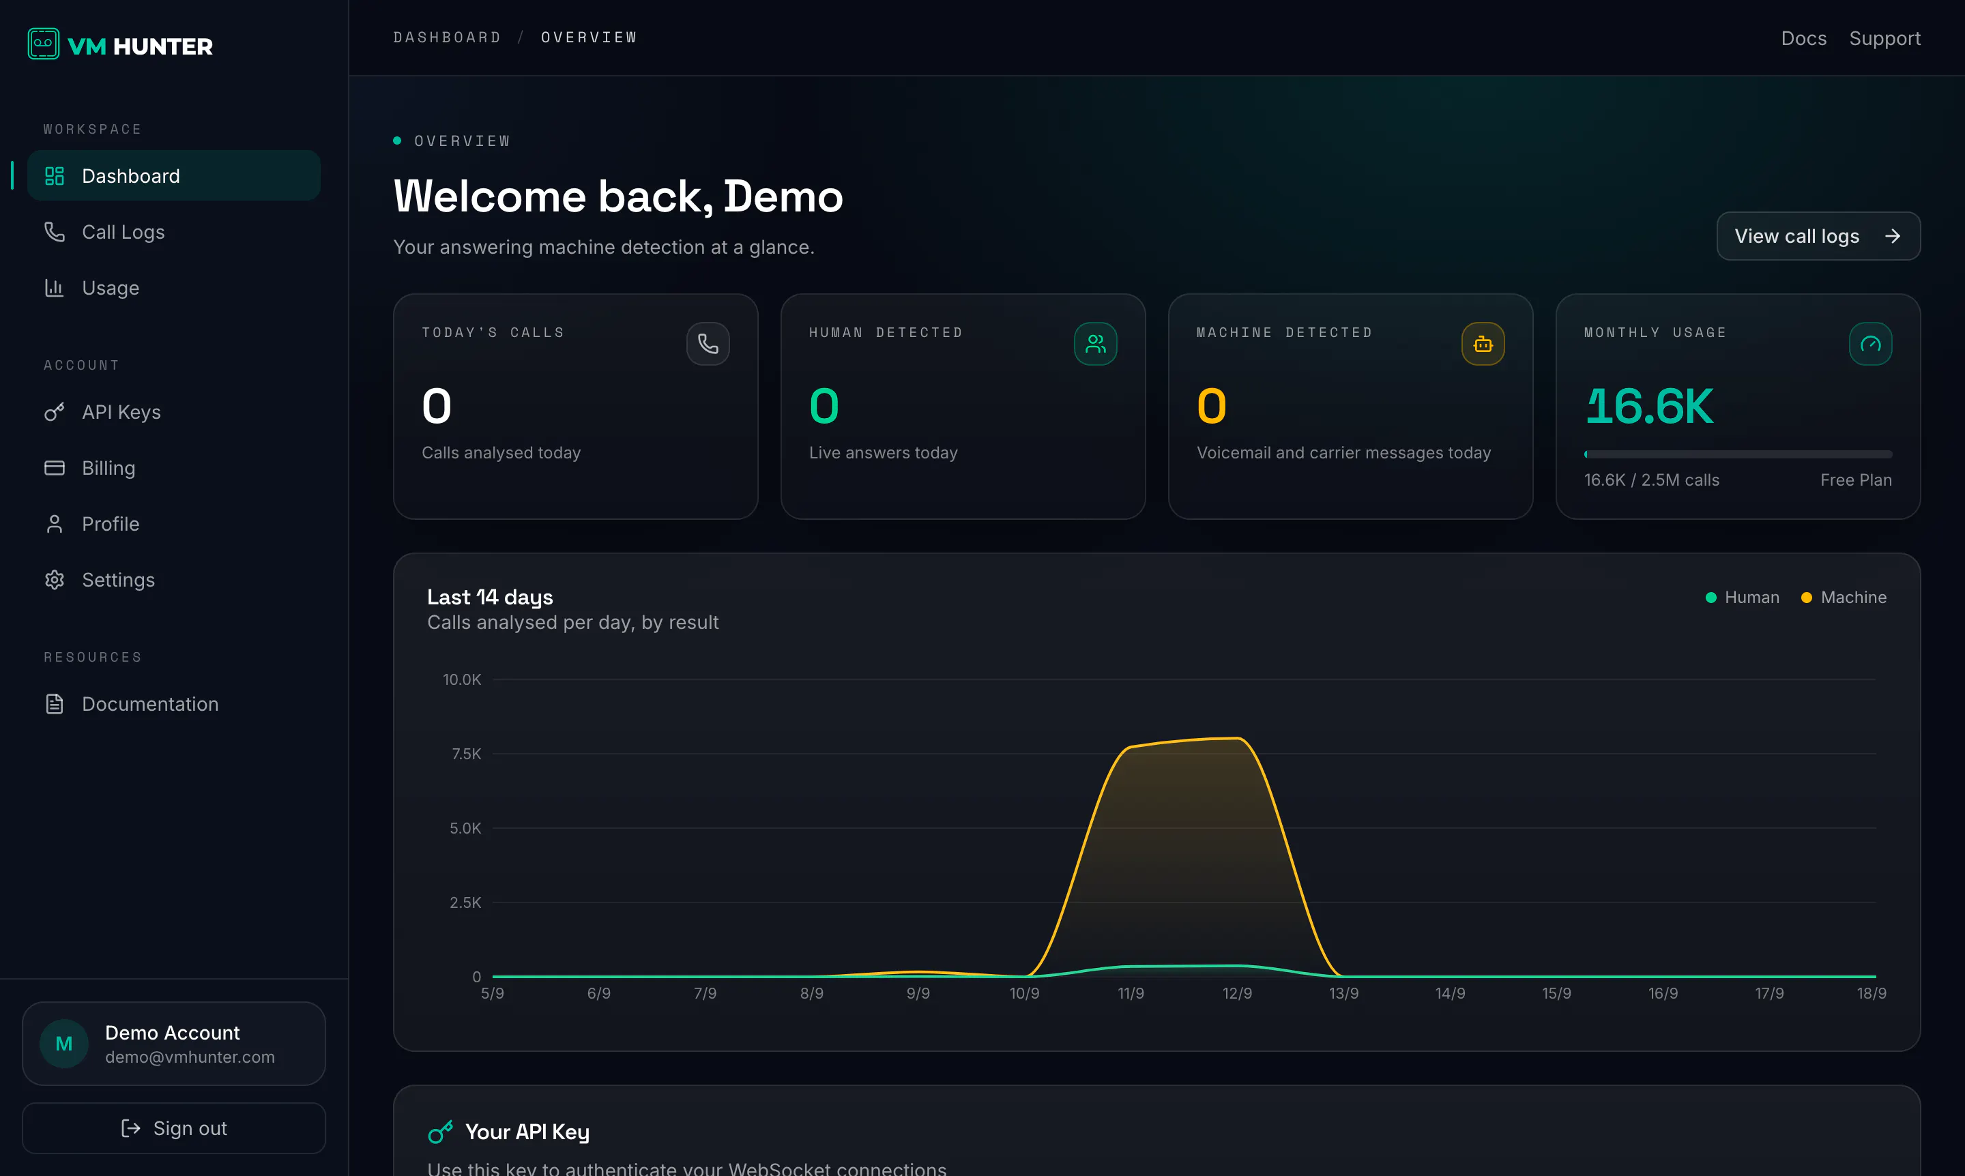Viewport: 1965px width, 1176px height.
Task: Toggle the Human legend in chart
Action: click(x=1743, y=597)
